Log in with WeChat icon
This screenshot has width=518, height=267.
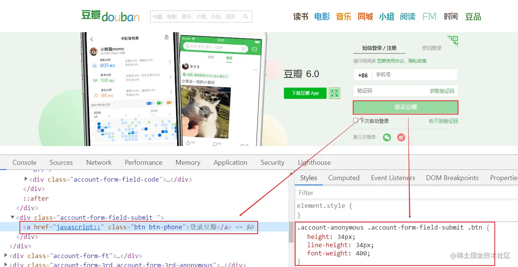[x=387, y=137]
